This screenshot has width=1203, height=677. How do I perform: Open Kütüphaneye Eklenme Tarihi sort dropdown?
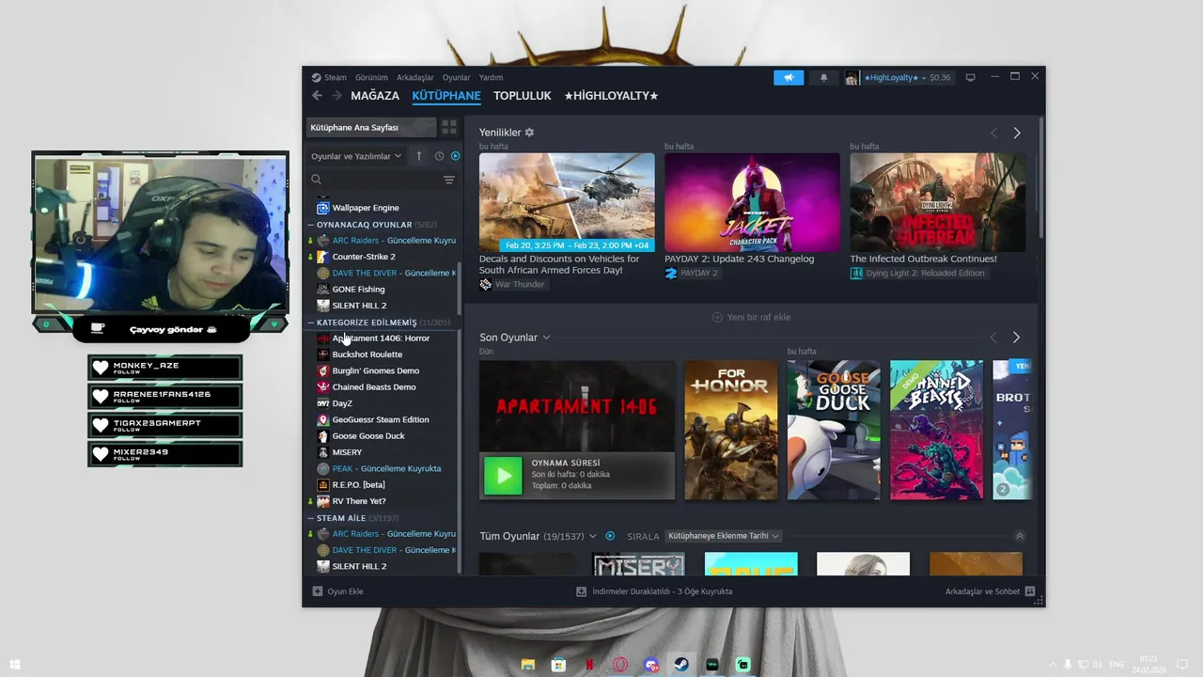[723, 536]
